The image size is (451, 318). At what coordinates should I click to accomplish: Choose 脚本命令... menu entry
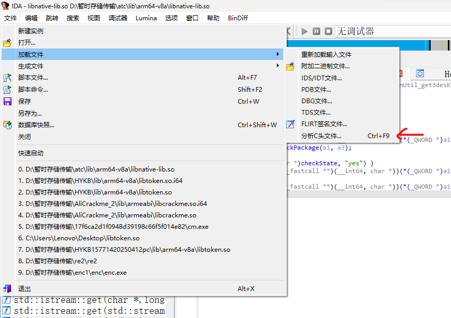coord(142,90)
